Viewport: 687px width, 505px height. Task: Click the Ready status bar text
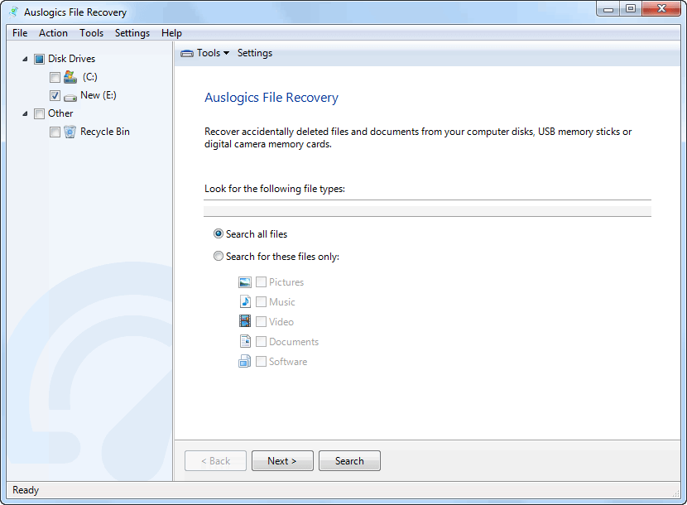[26, 489]
